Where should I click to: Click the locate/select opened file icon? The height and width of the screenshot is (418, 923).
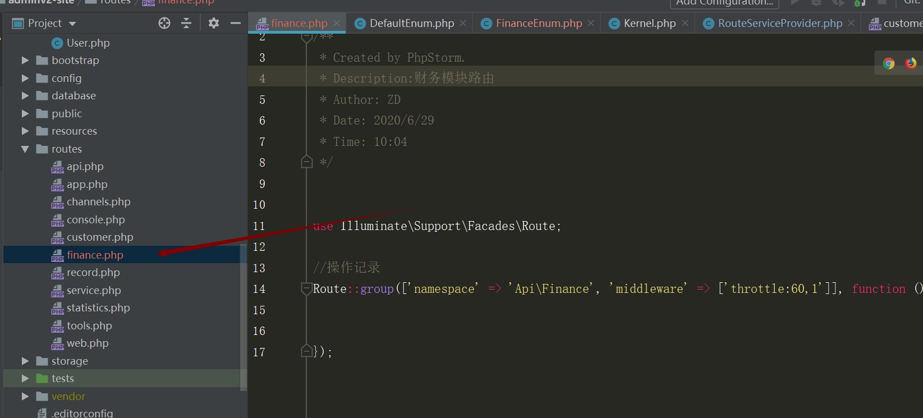164,23
